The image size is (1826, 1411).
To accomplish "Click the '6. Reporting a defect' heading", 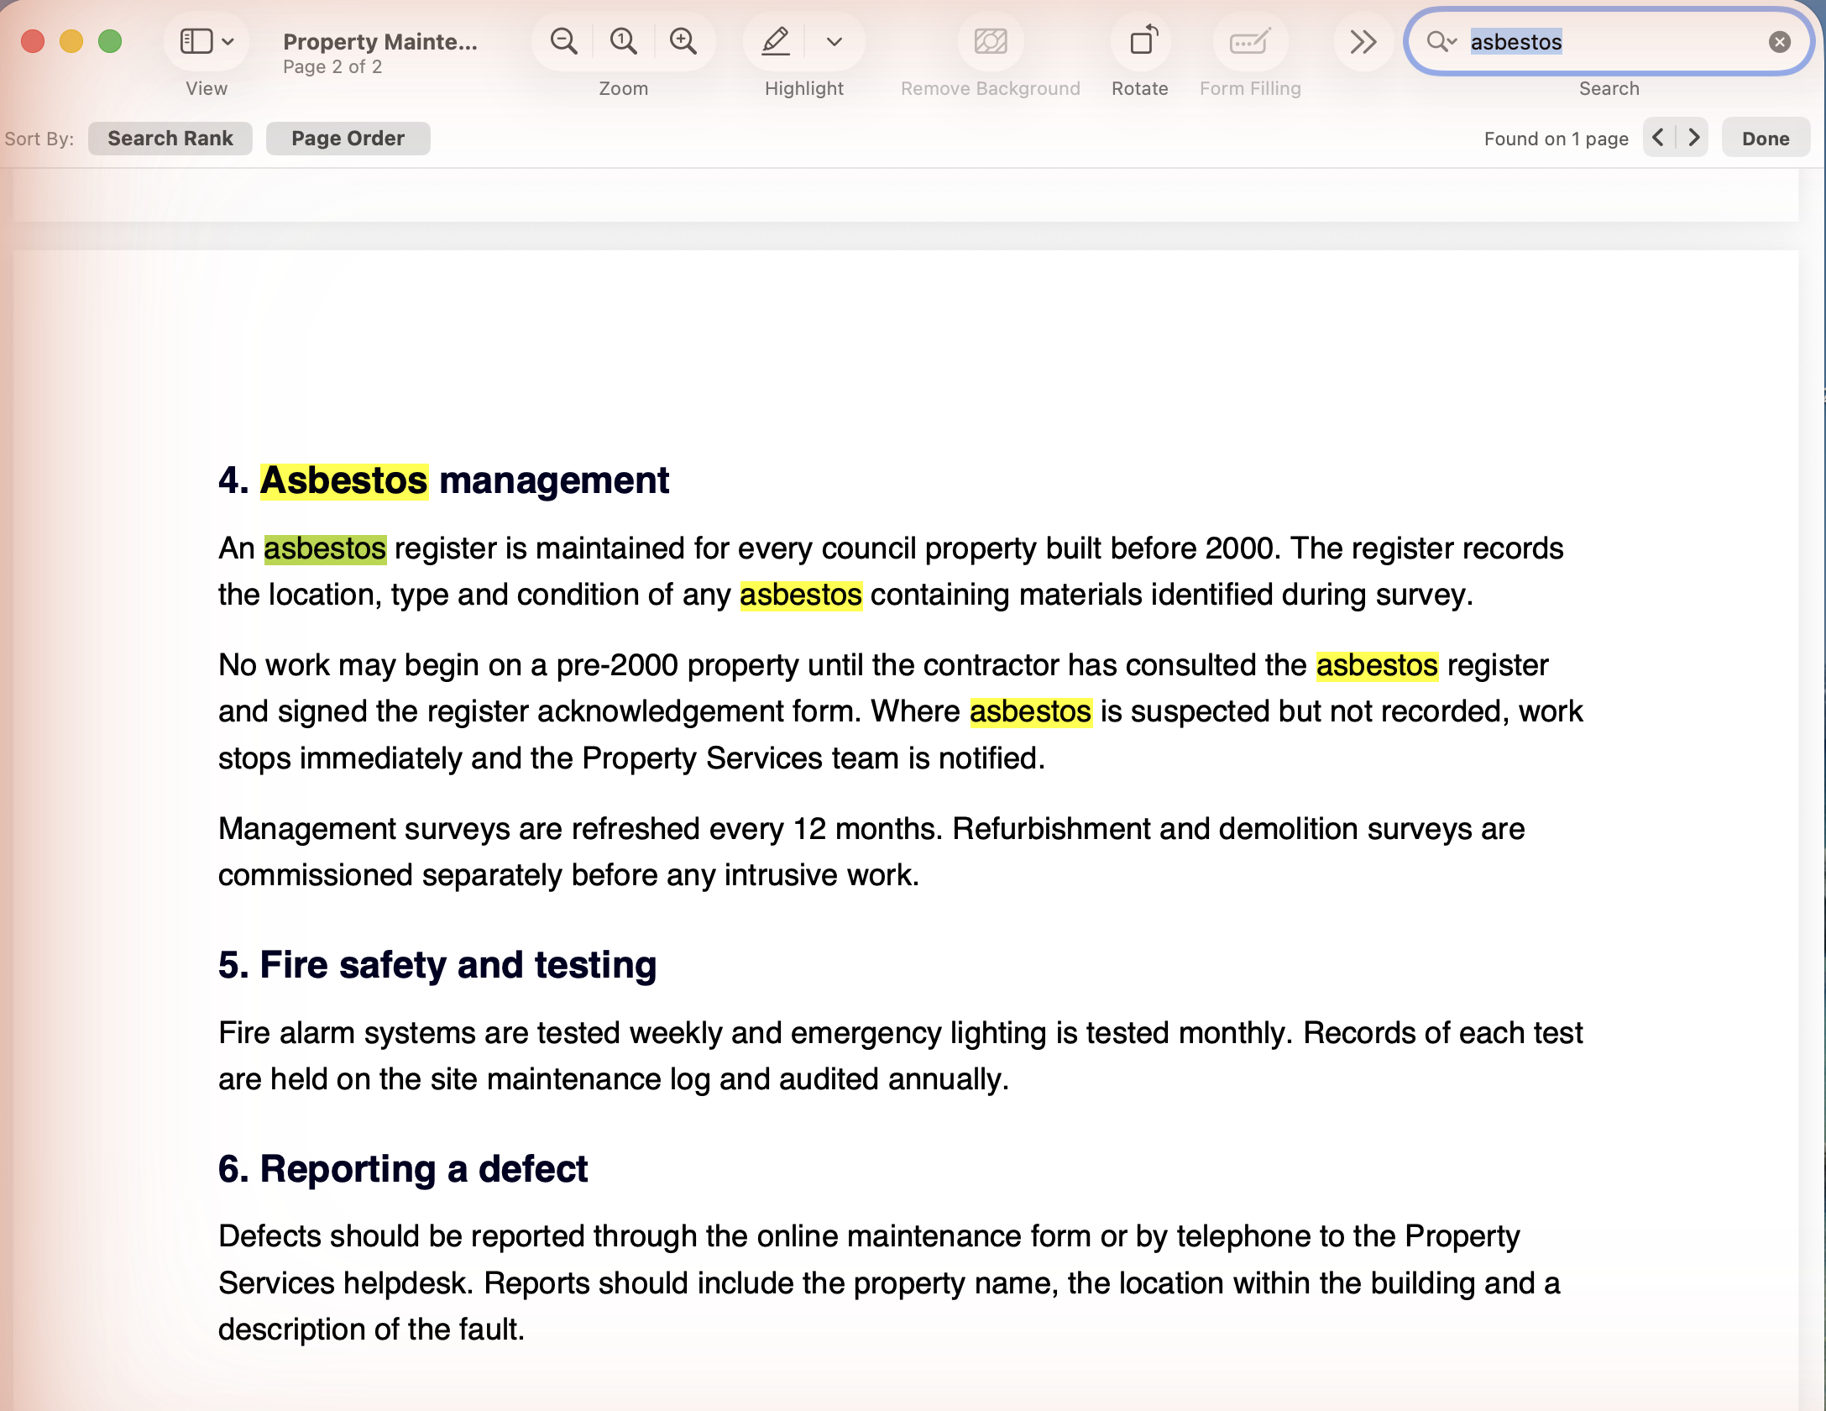I will [x=403, y=1169].
